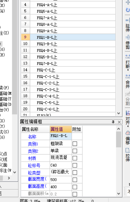Open the 对齐 tool dropdown arrow

coord(128,126)
